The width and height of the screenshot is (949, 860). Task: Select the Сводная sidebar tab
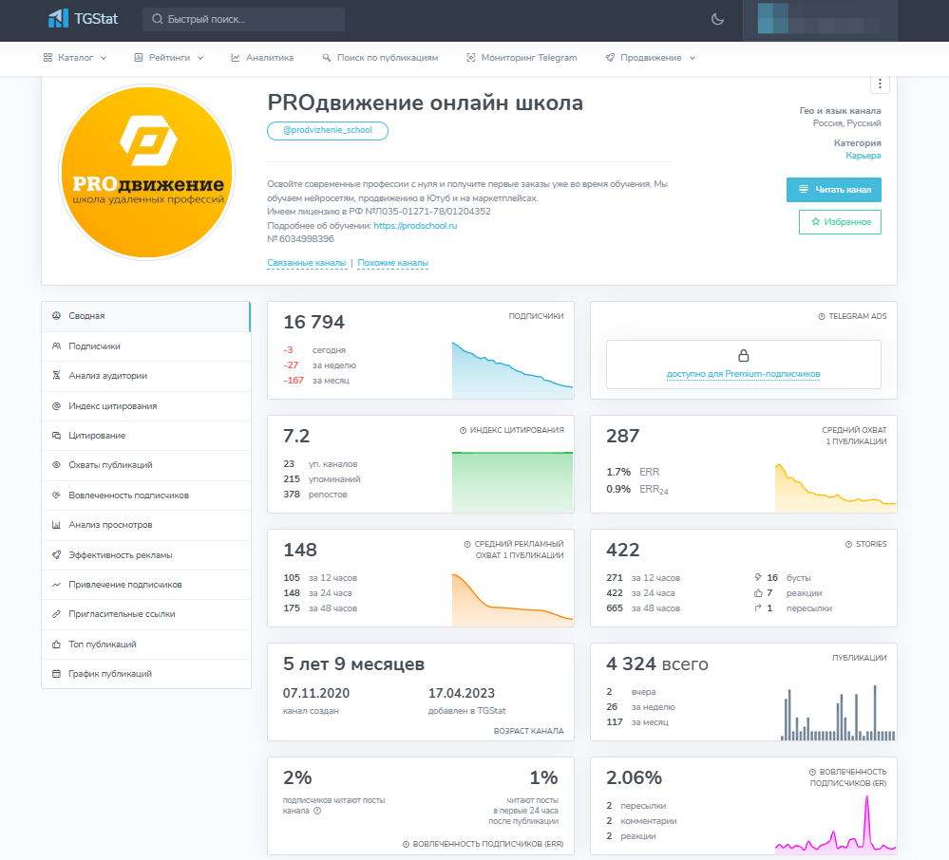(146, 316)
